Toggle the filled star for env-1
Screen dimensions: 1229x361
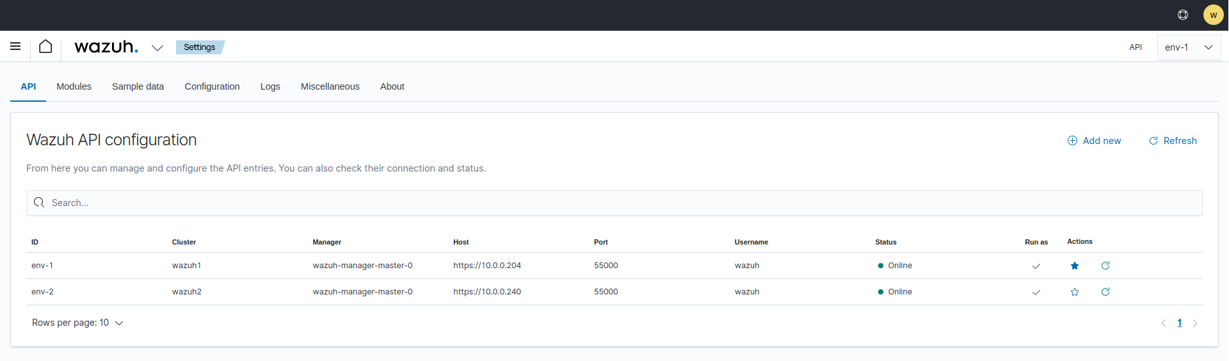tap(1075, 266)
